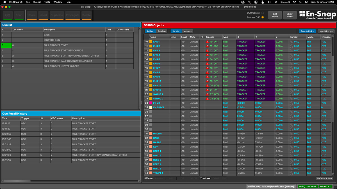
Task: Click the red tracker warning icon for ENS 1
Action: pos(207,42)
